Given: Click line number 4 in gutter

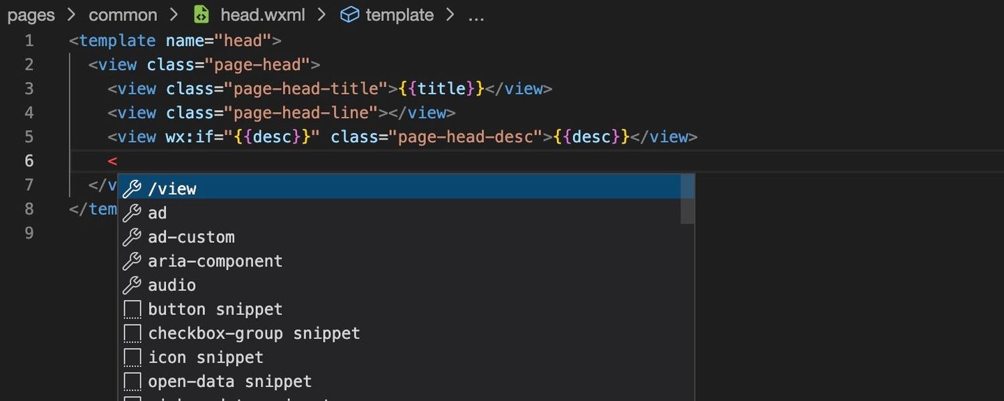Looking at the screenshot, I should coord(29,113).
